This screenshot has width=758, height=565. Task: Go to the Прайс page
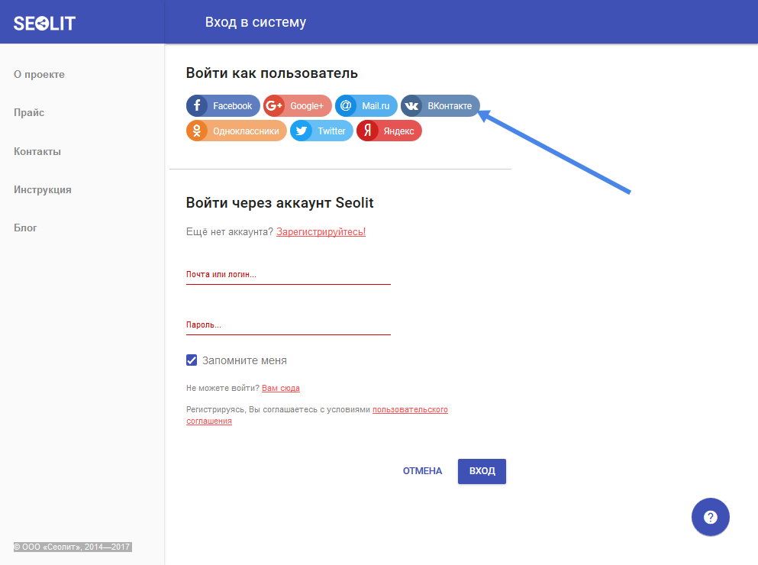(x=29, y=113)
